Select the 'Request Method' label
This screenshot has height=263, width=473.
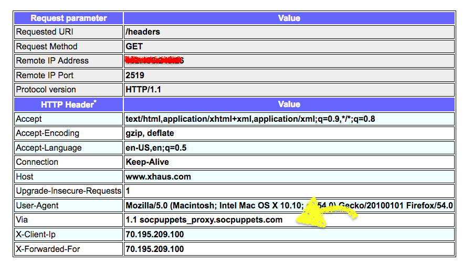[68, 46]
